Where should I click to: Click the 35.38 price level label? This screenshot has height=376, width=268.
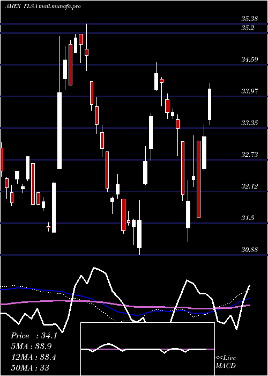(x=249, y=18)
